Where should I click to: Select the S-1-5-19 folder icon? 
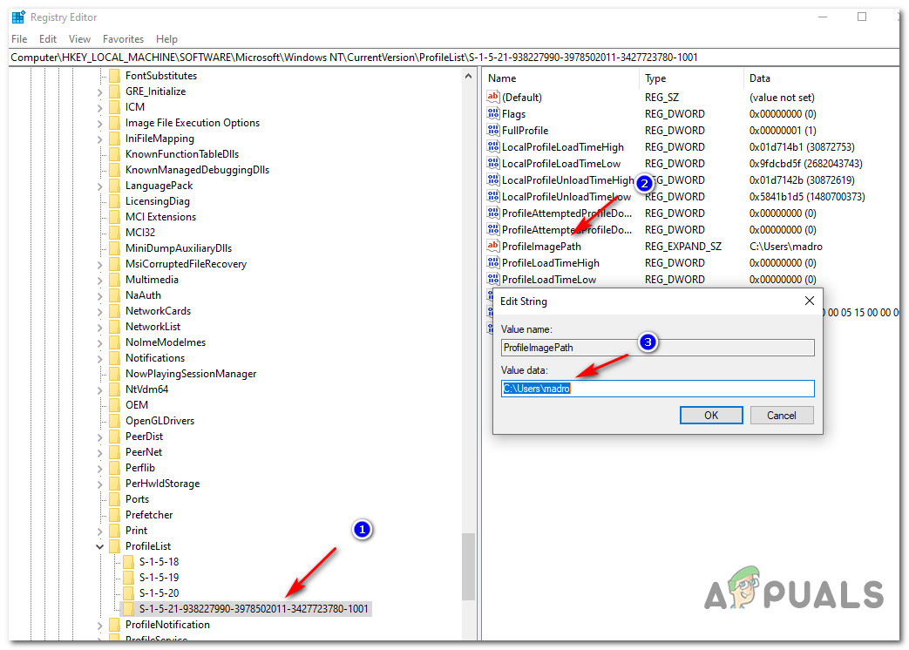(x=128, y=578)
